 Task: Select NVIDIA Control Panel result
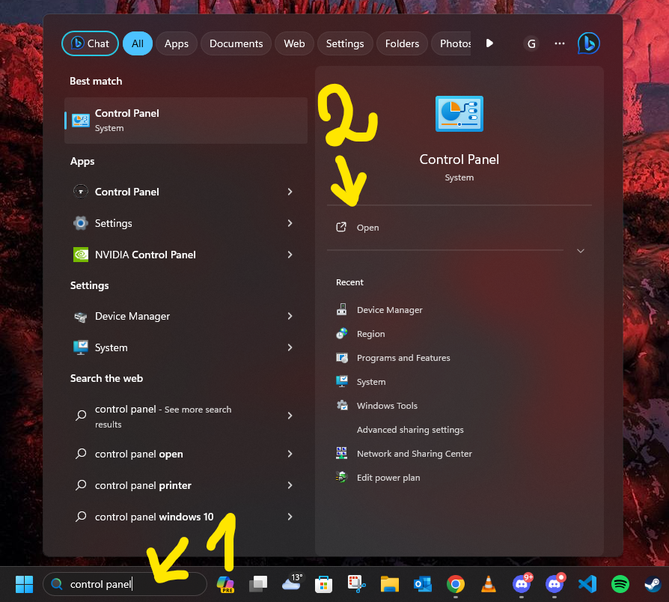click(x=186, y=255)
